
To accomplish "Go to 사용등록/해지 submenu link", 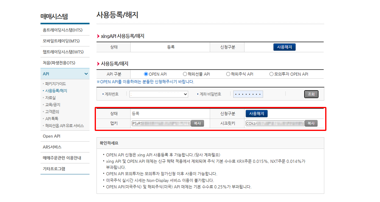I will pyautogui.click(x=56, y=91).
